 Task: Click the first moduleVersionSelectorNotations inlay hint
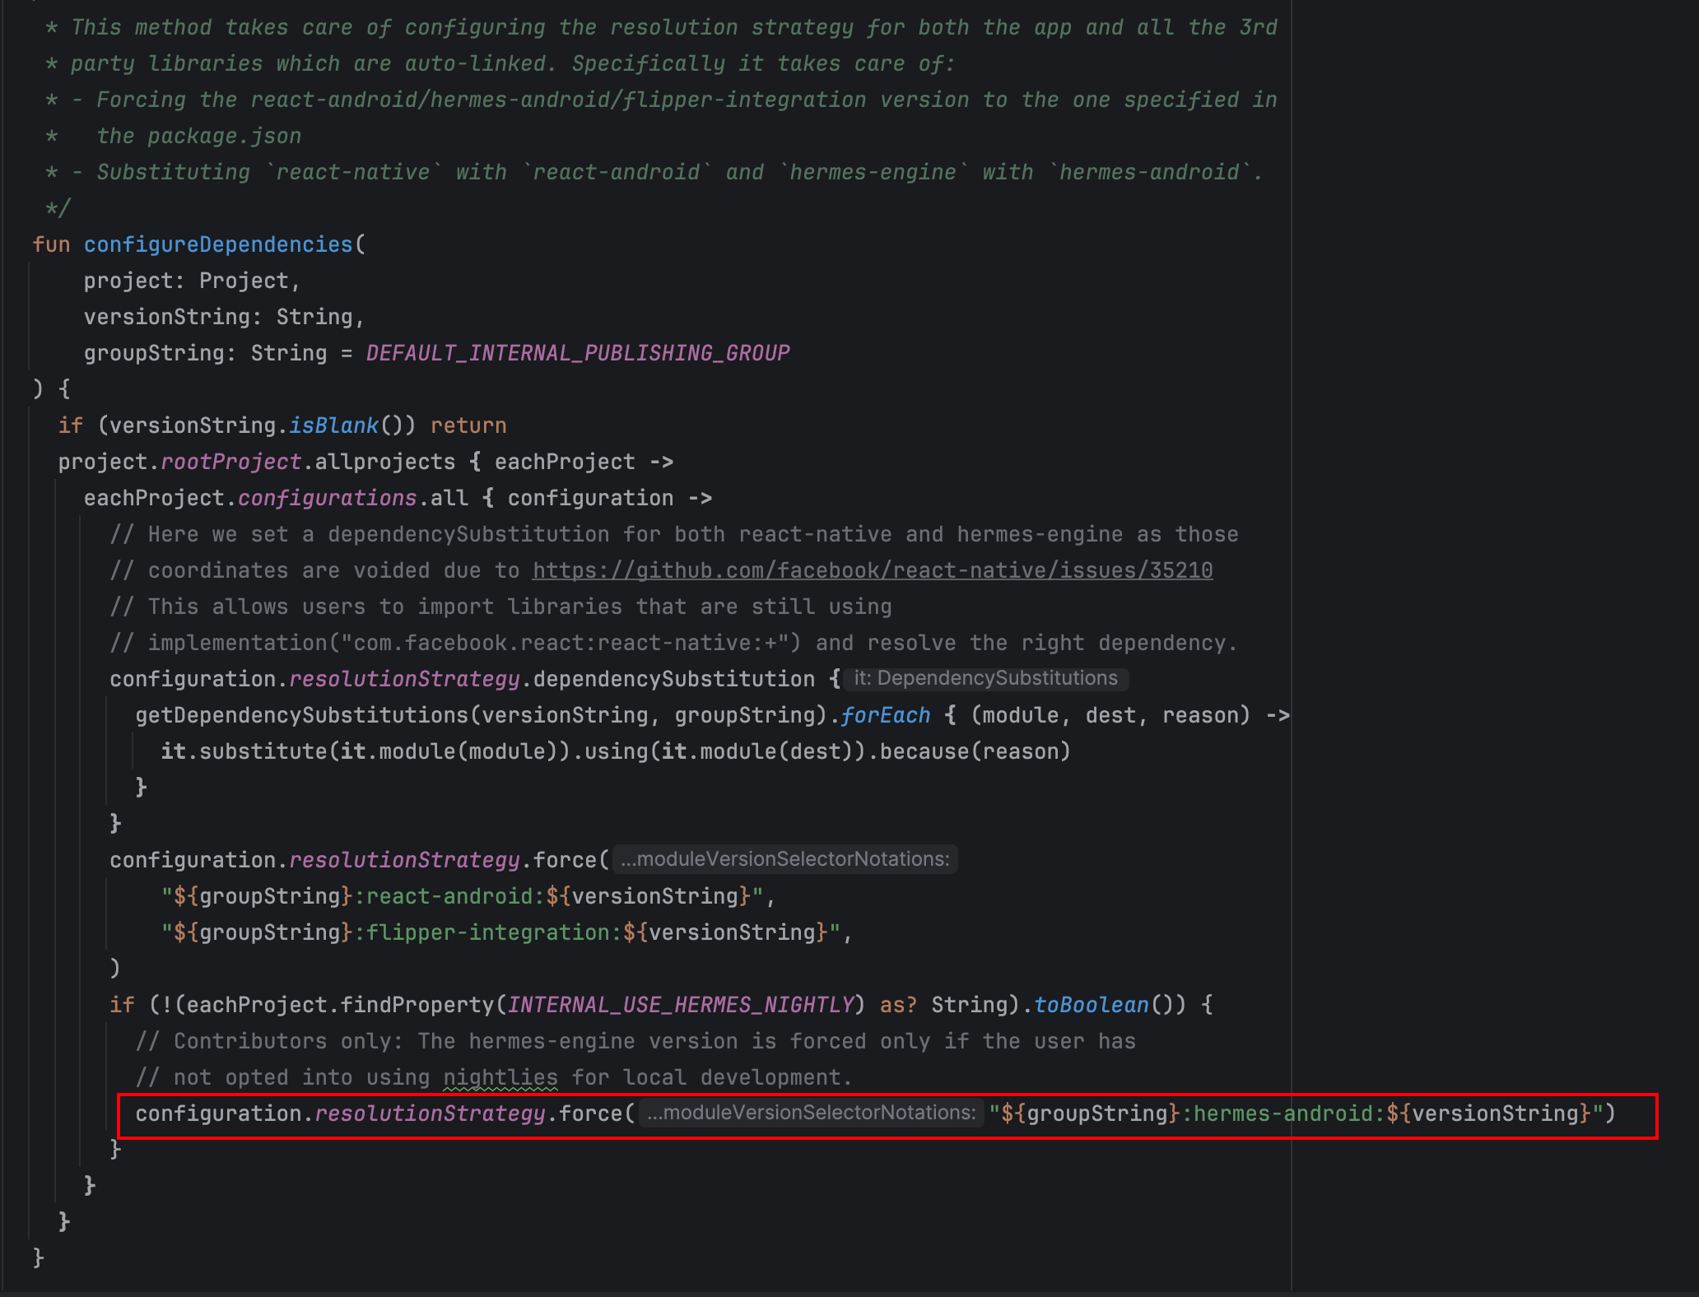coord(784,859)
